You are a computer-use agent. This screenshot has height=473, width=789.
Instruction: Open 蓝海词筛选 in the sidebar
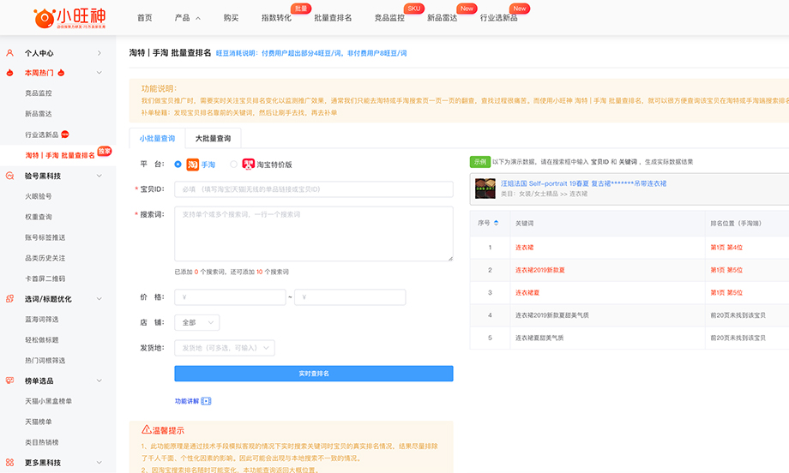point(42,319)
